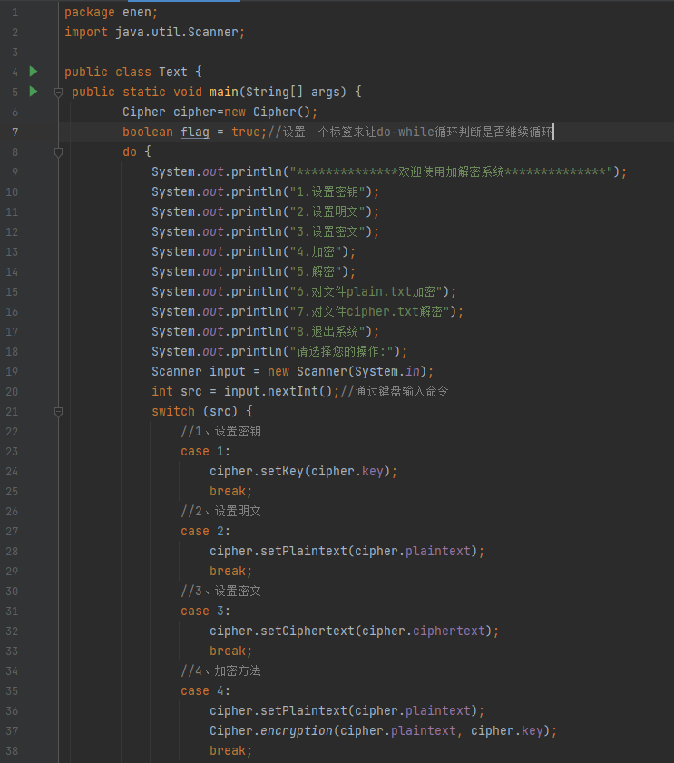Click the string '请选择您的操作:'
This screenshot has height=763, width=674.
(x=342, y=351)
